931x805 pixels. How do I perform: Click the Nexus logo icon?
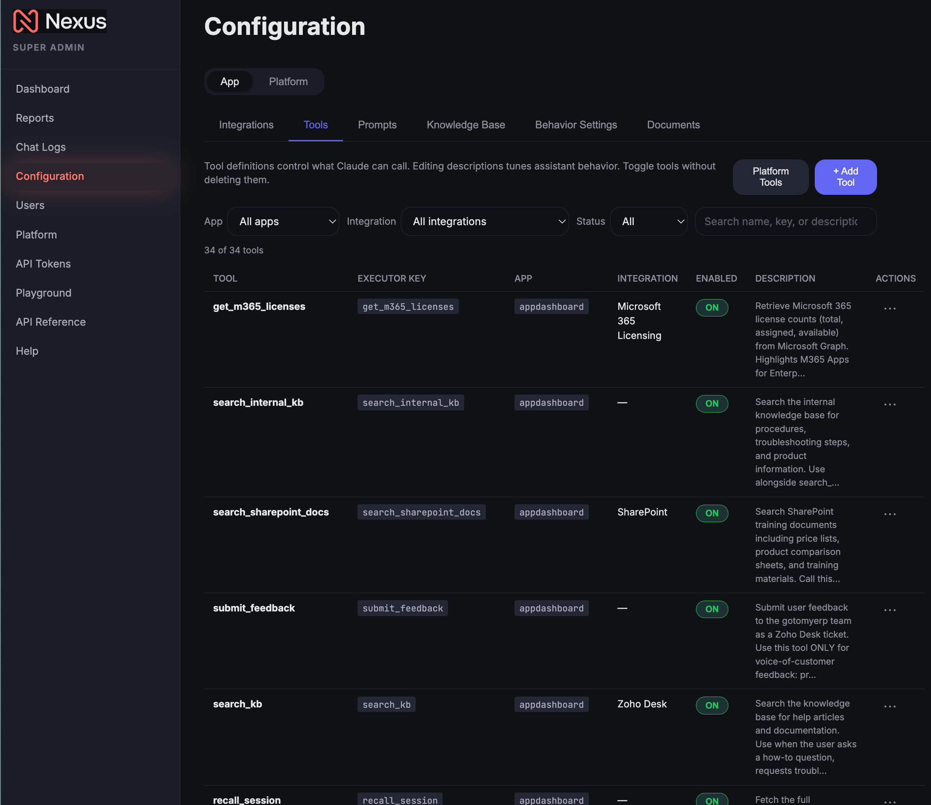tap(26, 21)
